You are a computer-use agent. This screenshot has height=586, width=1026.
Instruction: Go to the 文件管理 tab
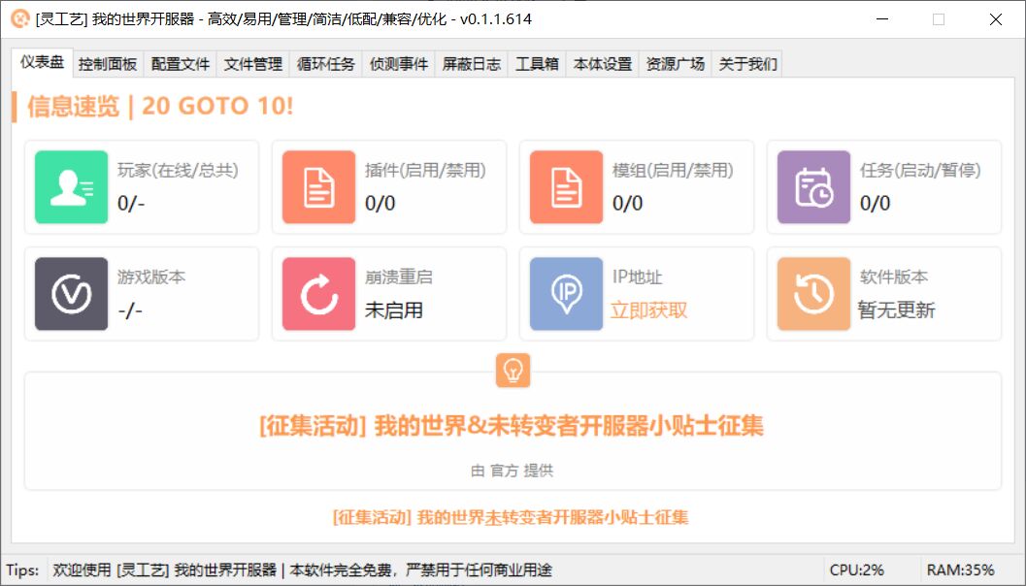[x=253, y=64]
